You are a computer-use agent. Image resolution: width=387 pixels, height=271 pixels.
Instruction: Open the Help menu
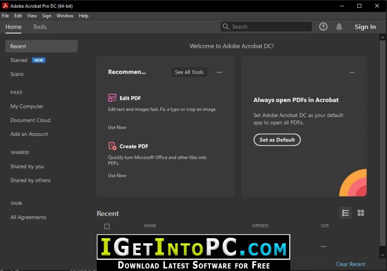pos(84,16)
